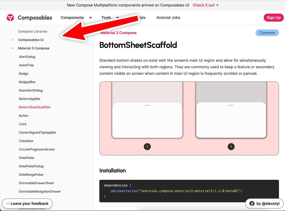Click the dependencies code block
Viewport: 285px width, 211px height.
[x=189, y=191]
